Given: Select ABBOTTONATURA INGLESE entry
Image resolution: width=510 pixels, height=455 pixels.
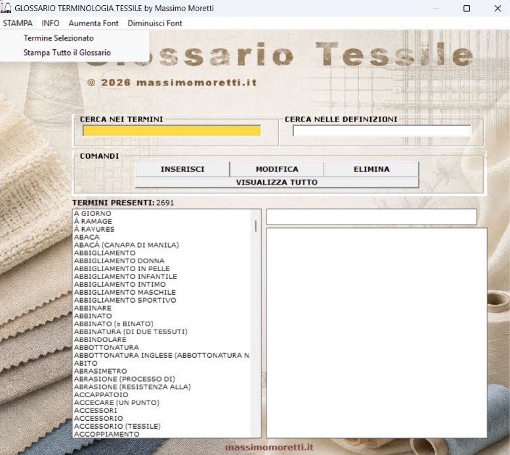Looking at the screenshot, I should [x=162, y=355].
